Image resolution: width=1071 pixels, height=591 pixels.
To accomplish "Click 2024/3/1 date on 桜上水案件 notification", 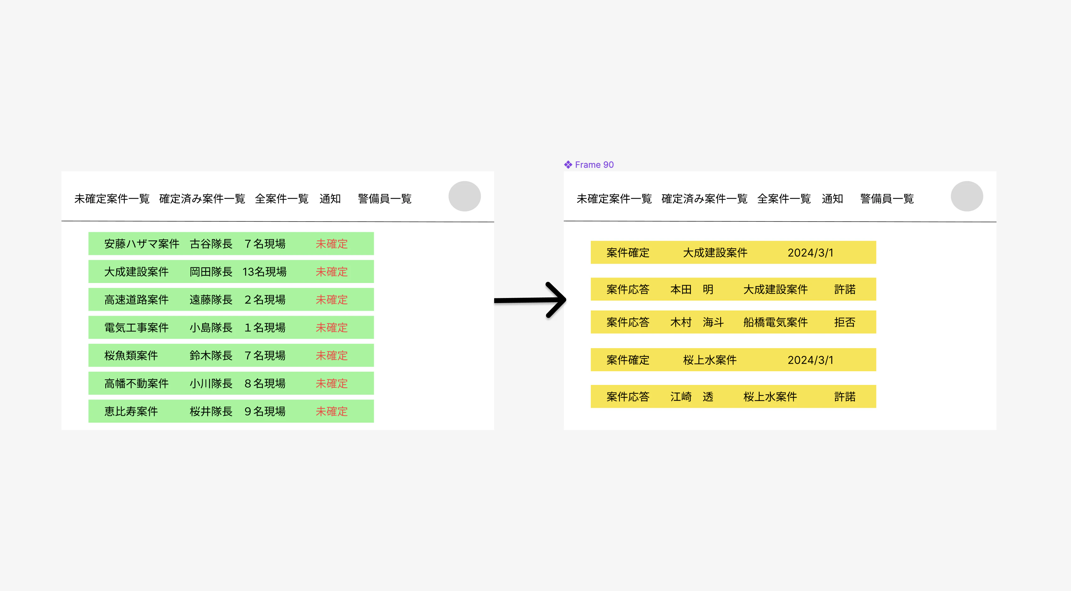I will (810, 360).
